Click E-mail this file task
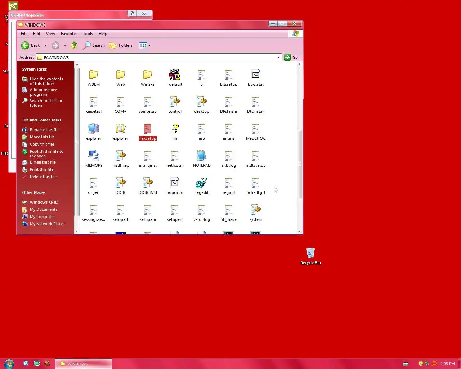 [42, 162]
